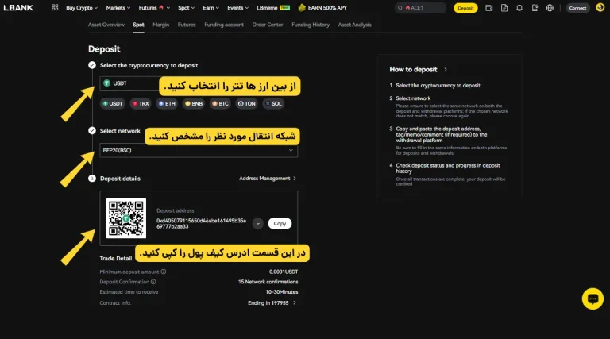Open the Spot dropdown in top navigation

[x=186, y=7]
